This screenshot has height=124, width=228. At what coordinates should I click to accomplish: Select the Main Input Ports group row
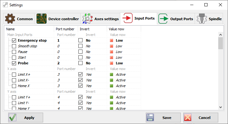[72, 35]
